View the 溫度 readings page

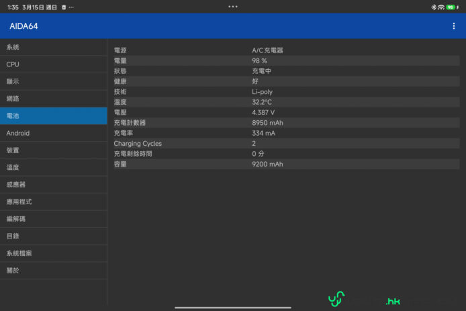(x=53, y=167)
